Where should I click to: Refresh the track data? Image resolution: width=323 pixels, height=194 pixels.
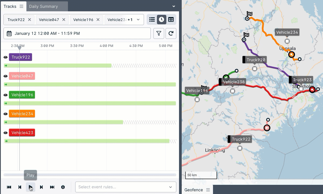tap(171, 33)
